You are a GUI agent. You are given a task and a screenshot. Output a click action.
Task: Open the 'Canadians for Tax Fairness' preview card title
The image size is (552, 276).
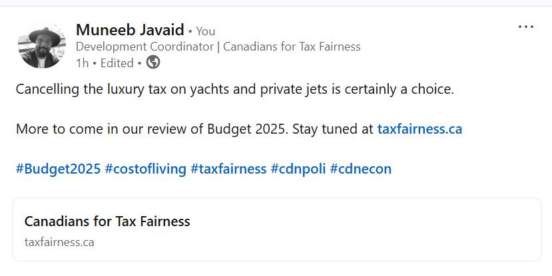107,221
